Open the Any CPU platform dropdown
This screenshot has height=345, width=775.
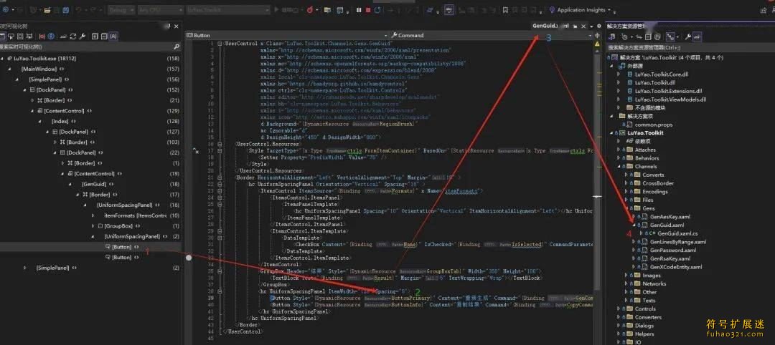pyautogui.click(x=161, y=10)
